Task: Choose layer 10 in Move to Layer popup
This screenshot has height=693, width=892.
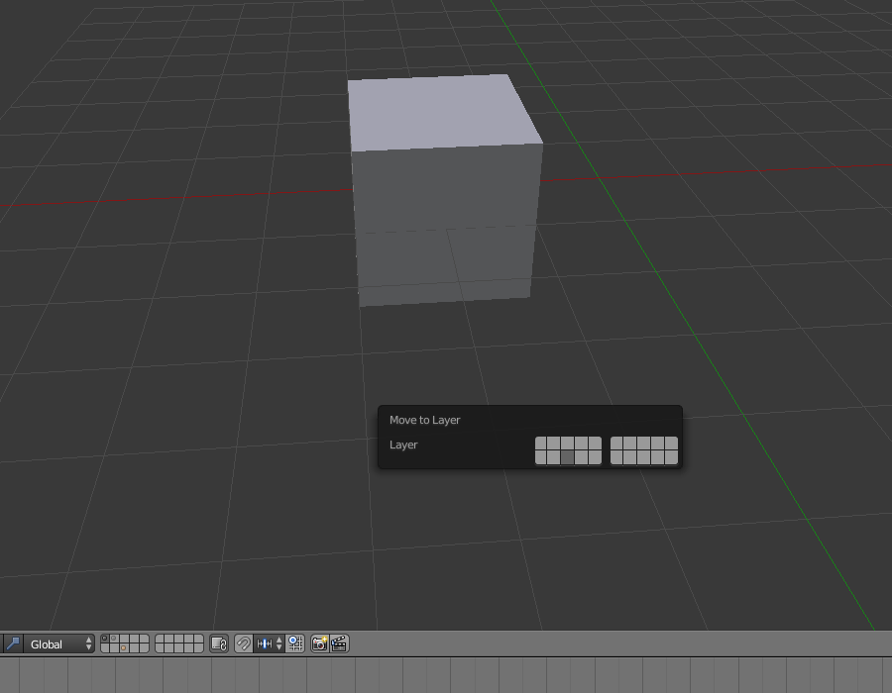Action: click(x=671, y=444)
